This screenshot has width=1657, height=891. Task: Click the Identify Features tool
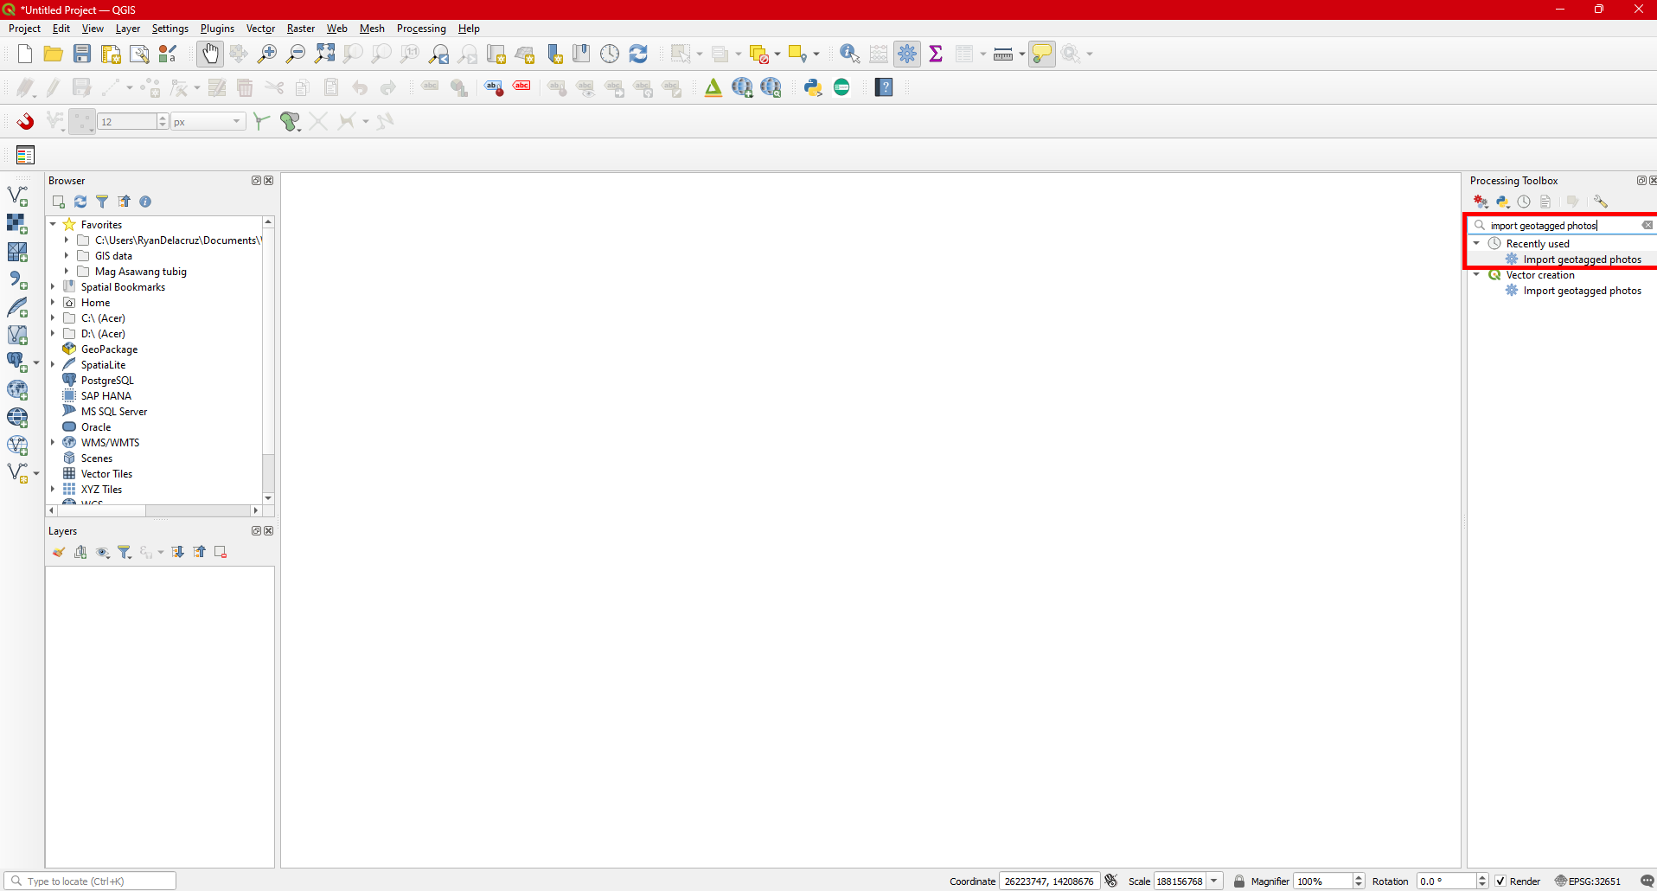[849, 54]
